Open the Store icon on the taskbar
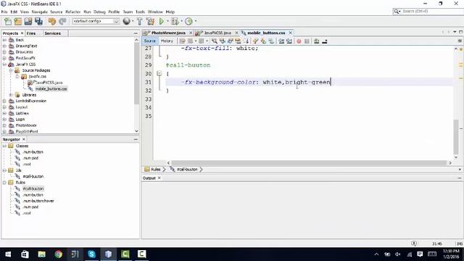This screenshot has height=261, width=464. click(25, 254)
